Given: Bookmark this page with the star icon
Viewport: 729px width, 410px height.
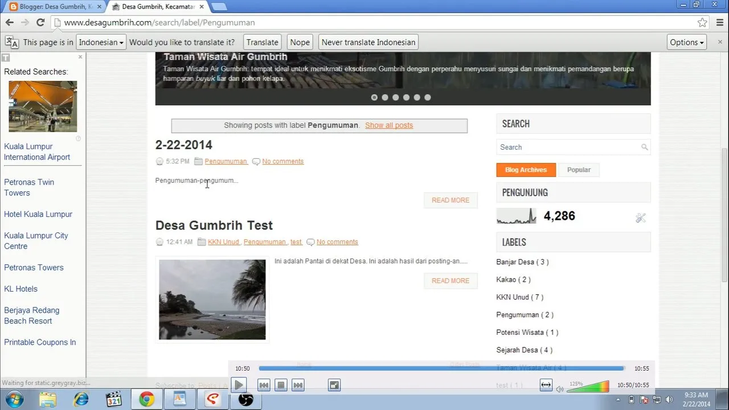Looking at the screenshot, I should 702,23.
